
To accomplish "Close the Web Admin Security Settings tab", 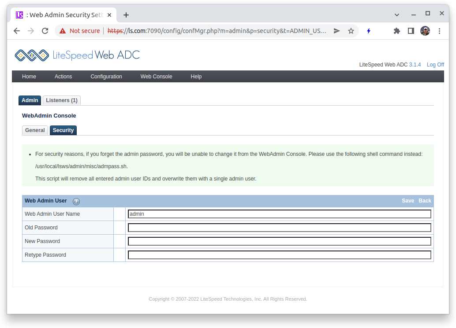I will (x=109, y=15).
